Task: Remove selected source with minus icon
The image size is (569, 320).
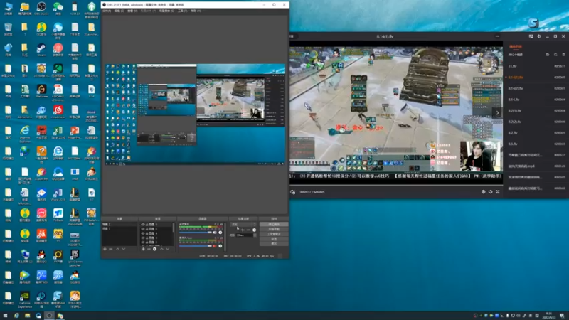Action: pos(149,249)
